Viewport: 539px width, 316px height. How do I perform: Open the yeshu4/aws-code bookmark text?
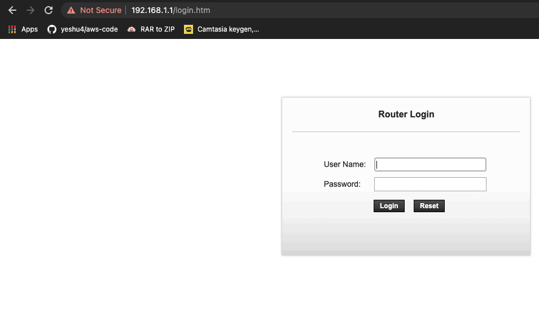(x=89, y=29)
